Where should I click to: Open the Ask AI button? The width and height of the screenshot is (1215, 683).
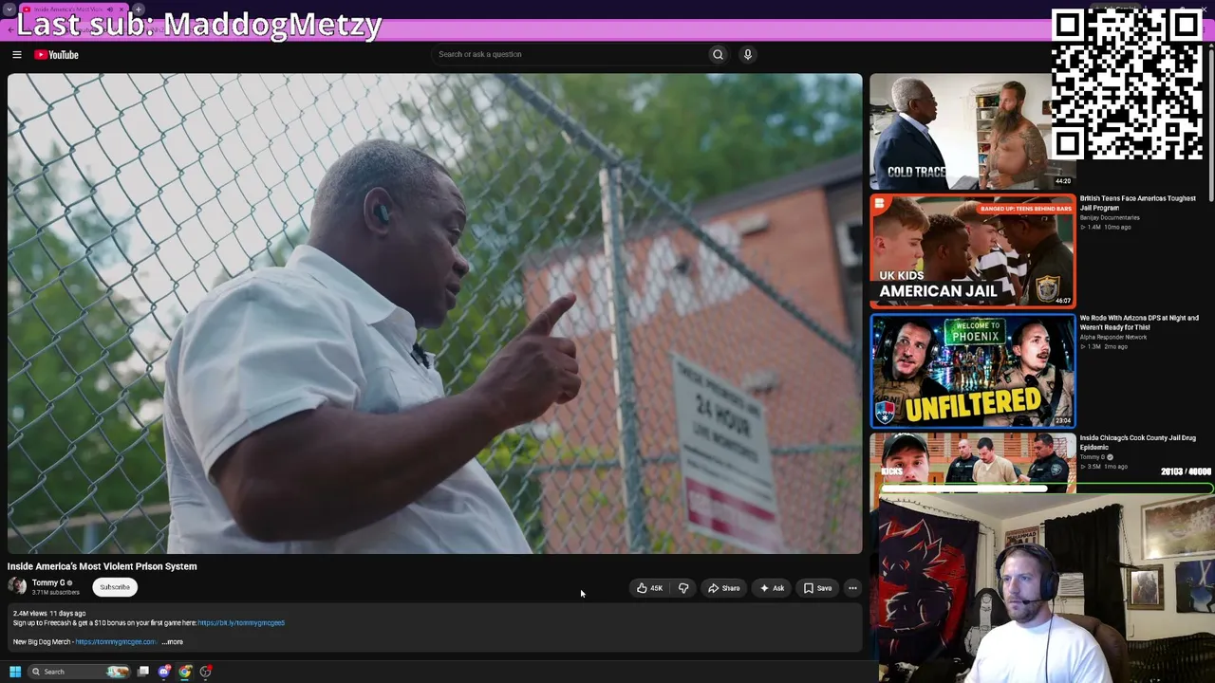(772, 588)
